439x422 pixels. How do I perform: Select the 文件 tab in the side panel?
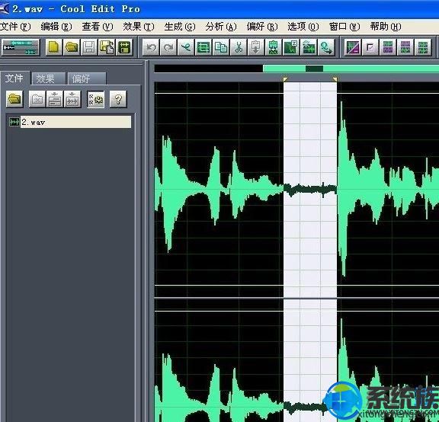click(x=14, y=78)
